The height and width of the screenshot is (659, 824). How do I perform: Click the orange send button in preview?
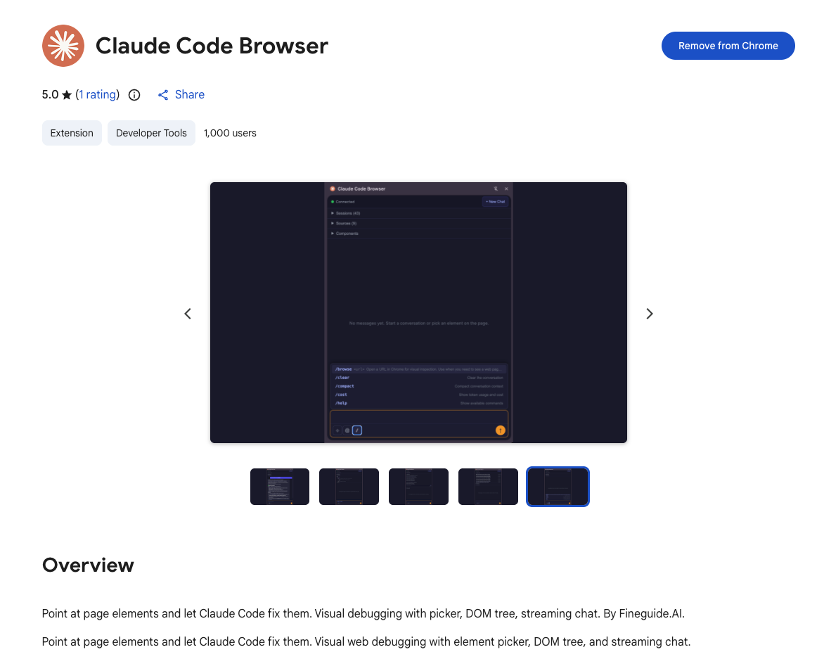tap(501, 430)
